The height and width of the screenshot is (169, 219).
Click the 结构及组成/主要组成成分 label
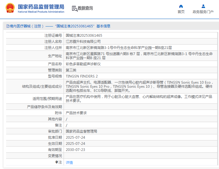coord(42,87)
